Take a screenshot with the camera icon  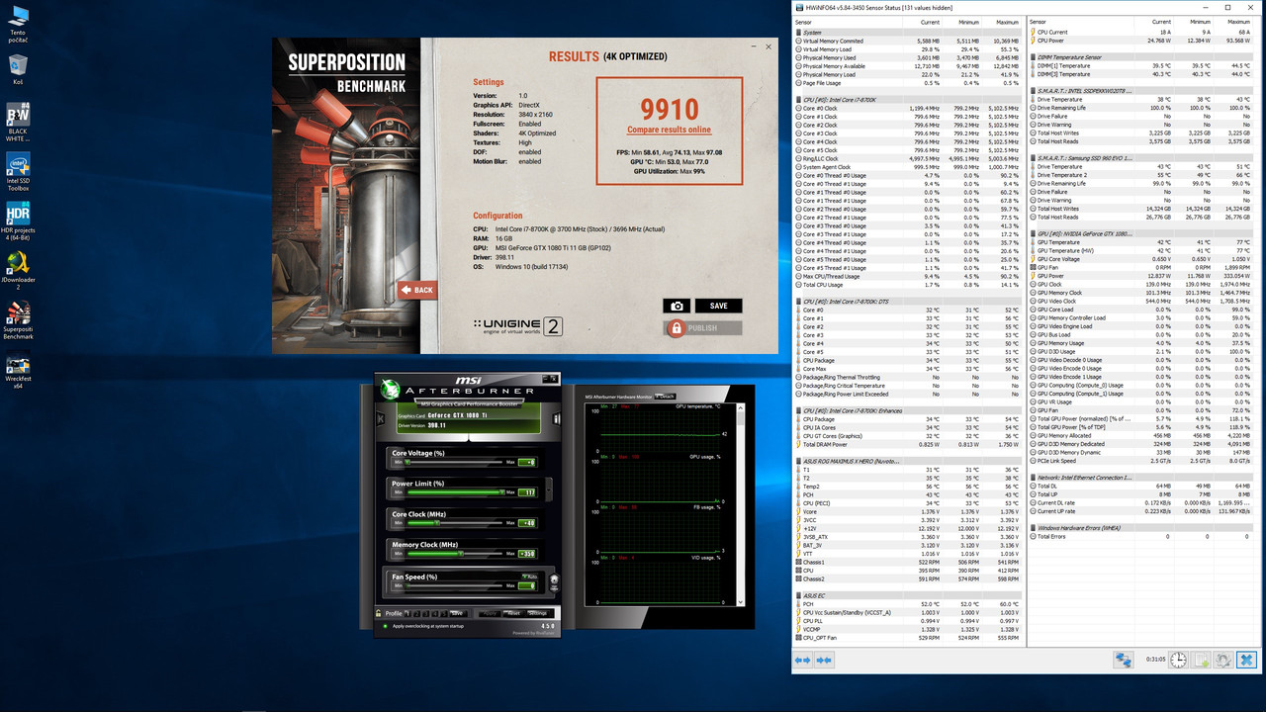point(677,306)
